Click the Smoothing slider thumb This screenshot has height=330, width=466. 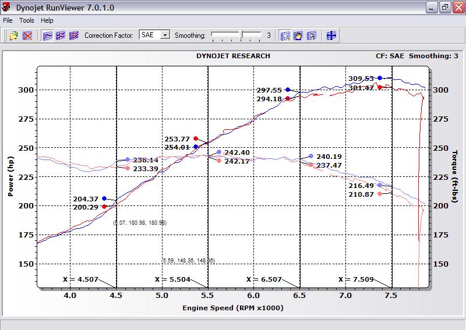pyautogui.click(x=242, y=35)
